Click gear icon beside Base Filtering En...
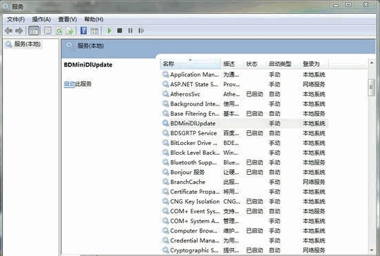This screenshot has width=380, height=256. pyautogui.click(x=166, y=113)
